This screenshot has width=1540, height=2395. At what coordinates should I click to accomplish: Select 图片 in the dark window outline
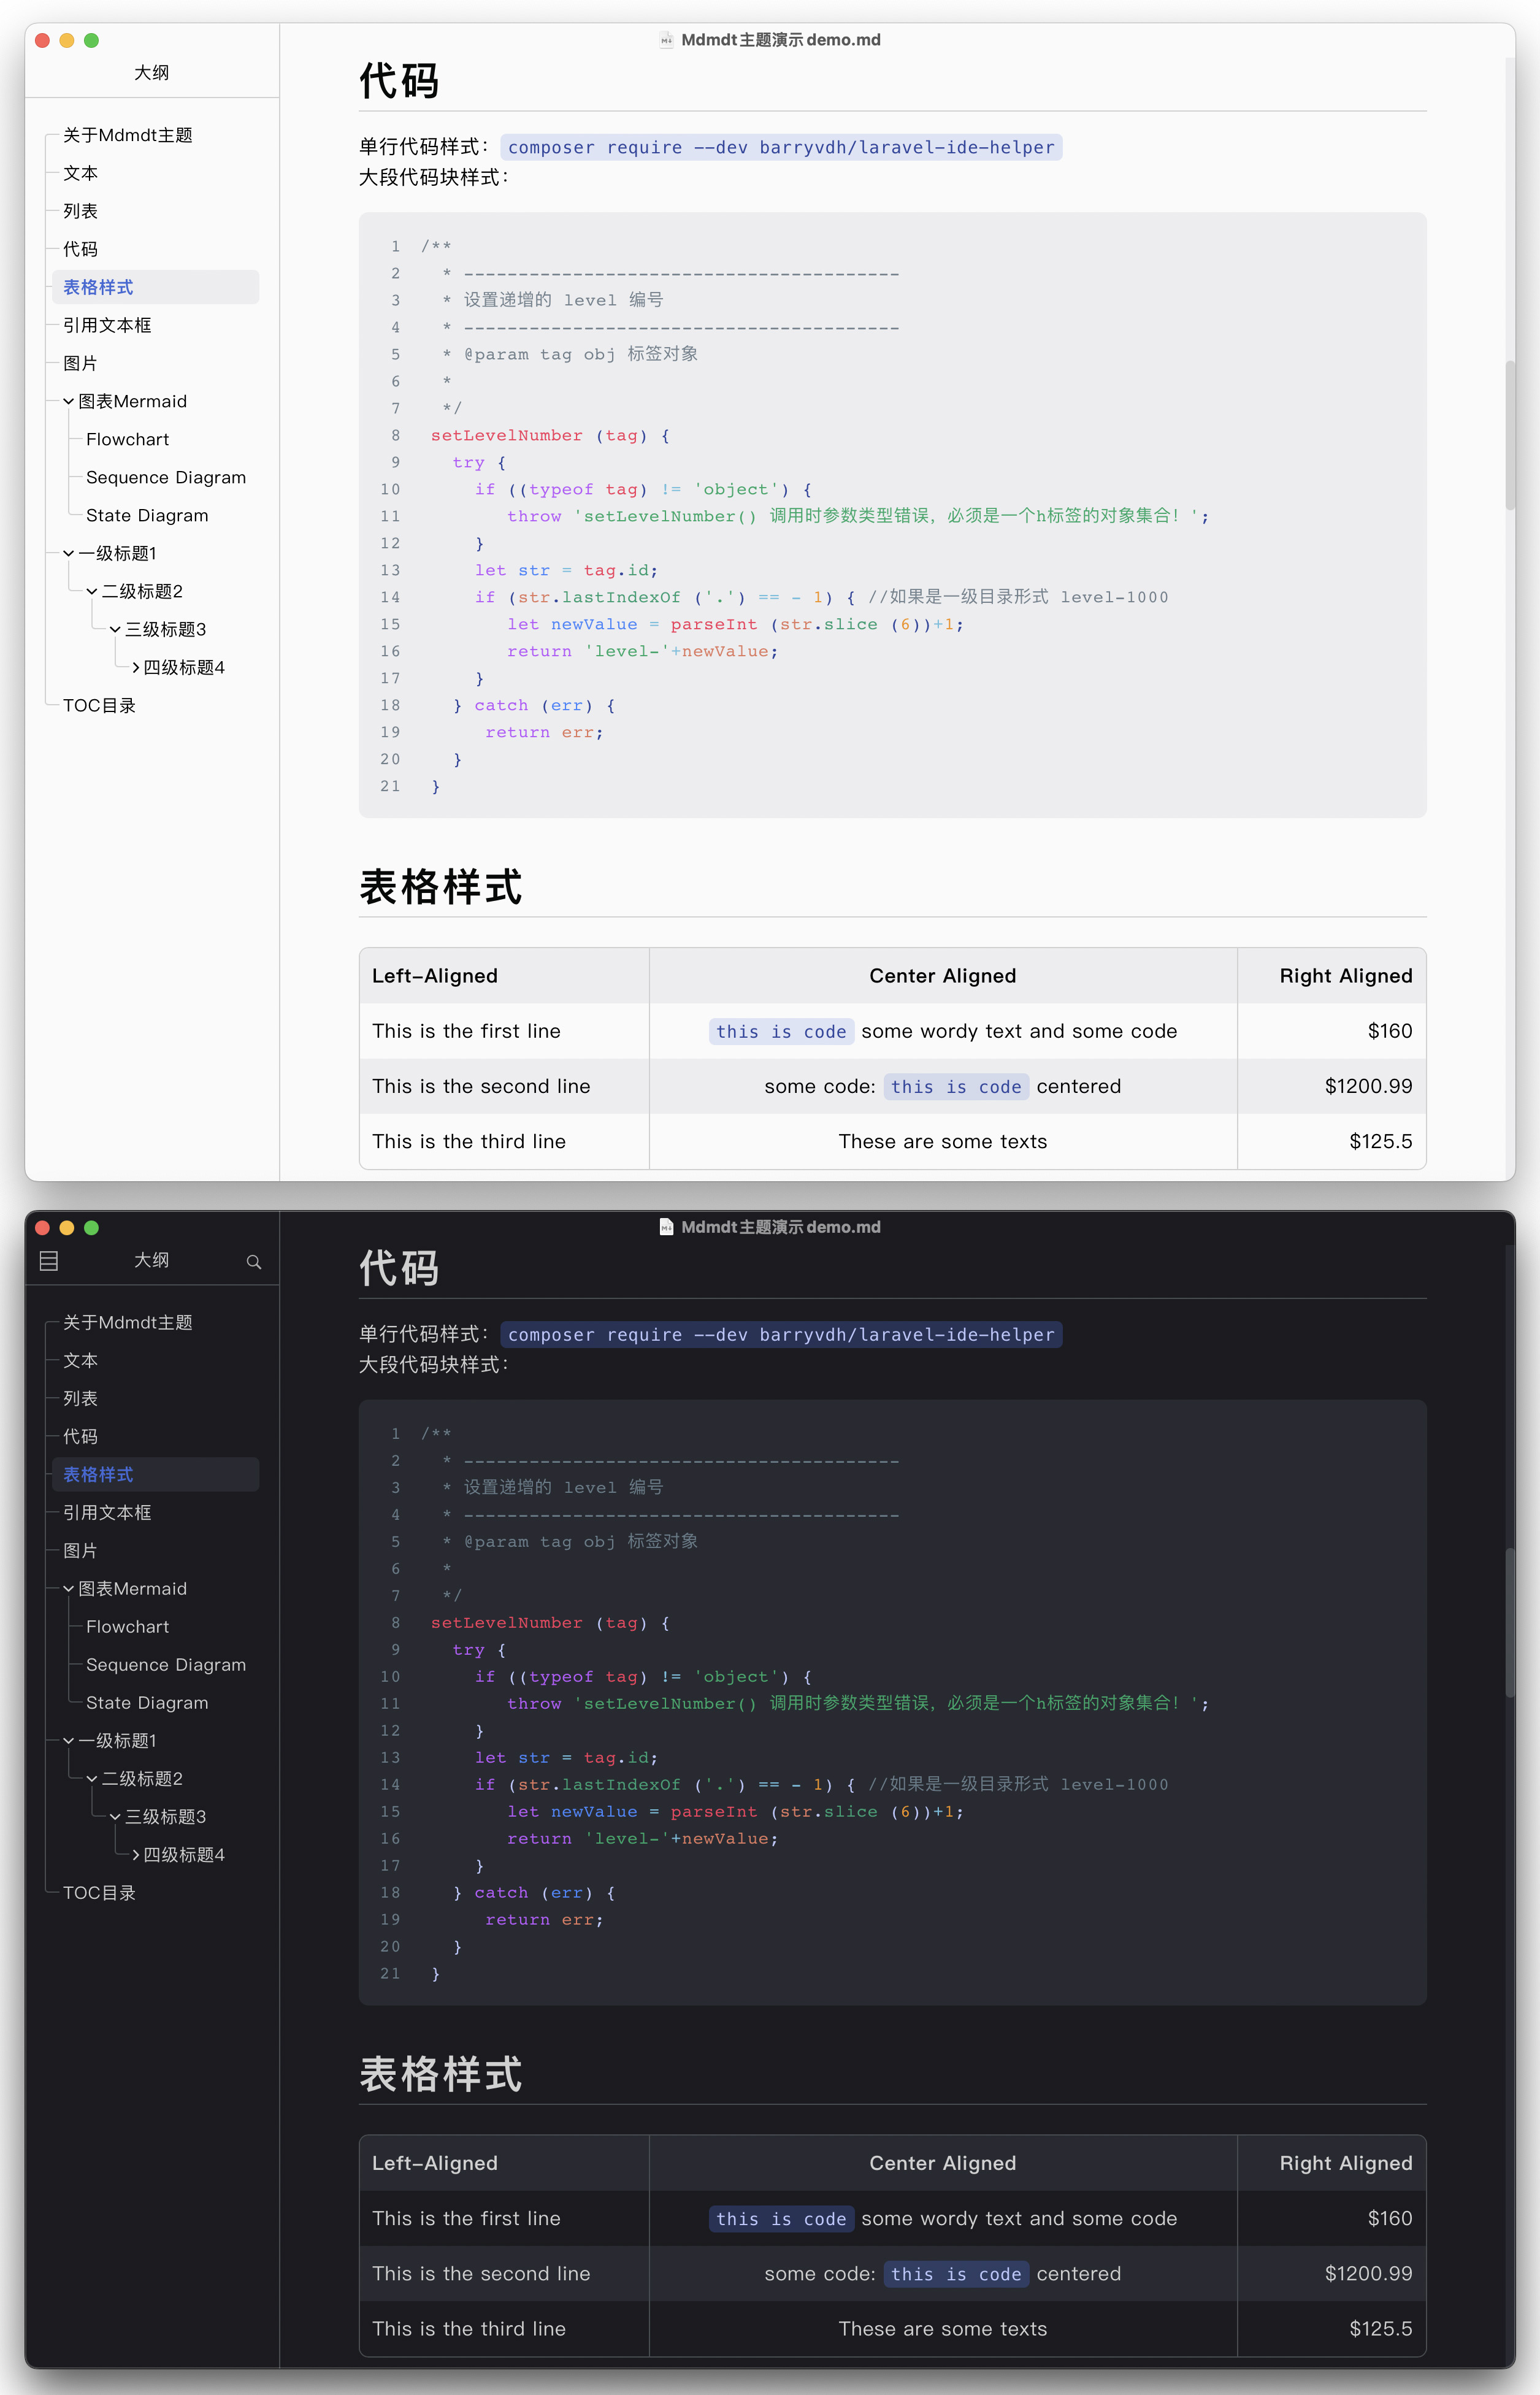pos(80,1551)
